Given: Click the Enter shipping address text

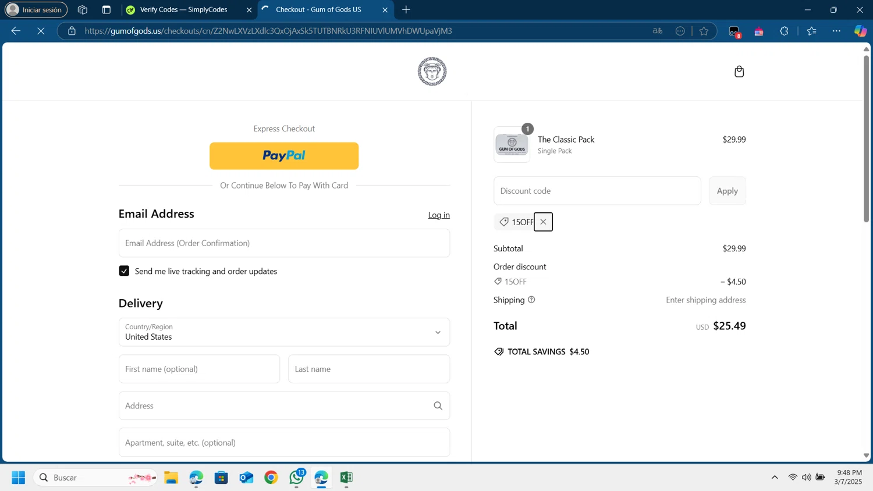Looking at the screenshot, I should [706, 300].
